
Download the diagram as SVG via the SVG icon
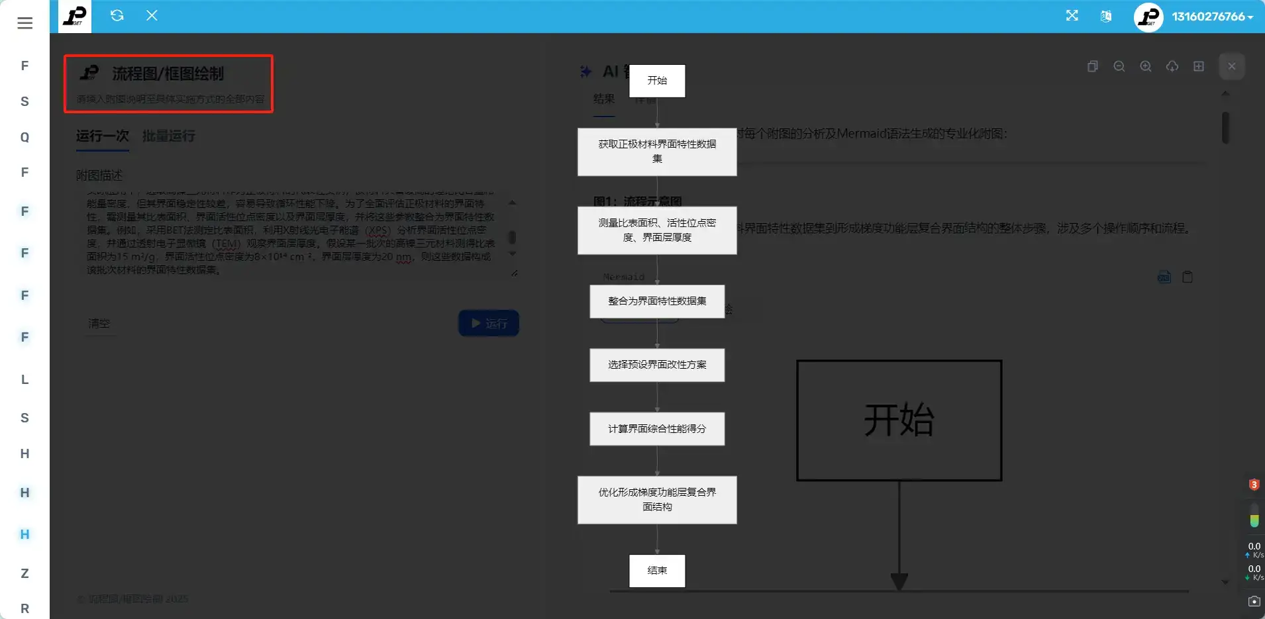(x=1164, y=277)
